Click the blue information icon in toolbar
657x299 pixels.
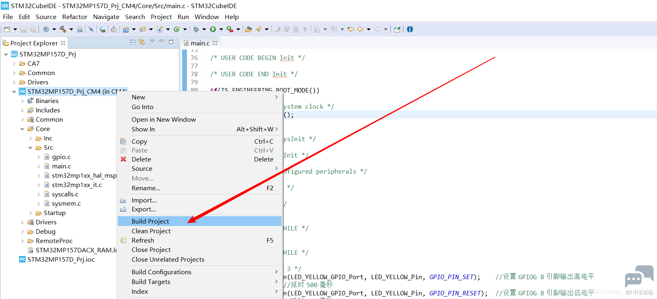[x=410, y=29]
